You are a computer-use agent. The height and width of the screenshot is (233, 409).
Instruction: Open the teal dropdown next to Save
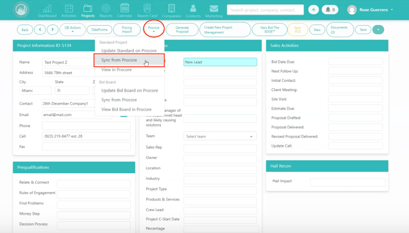(378, 29)
